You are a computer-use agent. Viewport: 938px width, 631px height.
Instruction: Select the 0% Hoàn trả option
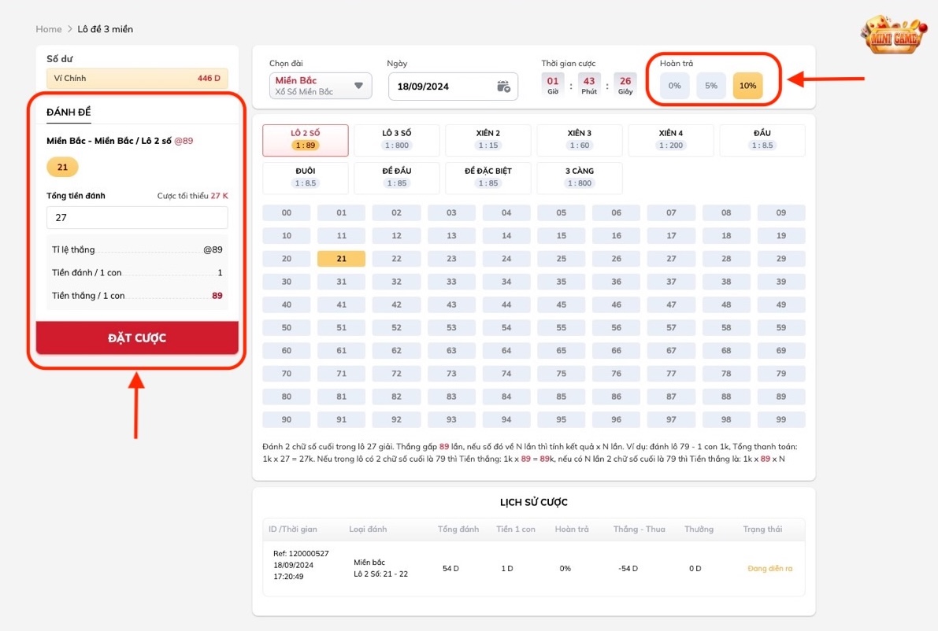tap(674, 86)
